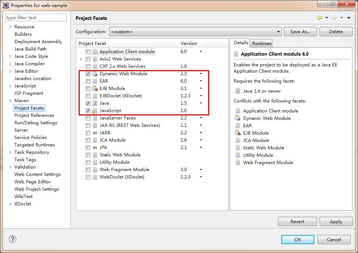Click the EAR facet document icon

point(95,81)
